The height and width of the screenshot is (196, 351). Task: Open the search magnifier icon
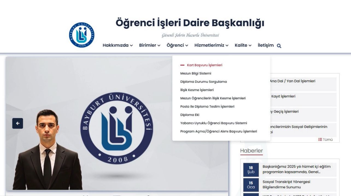coord(279,46)
